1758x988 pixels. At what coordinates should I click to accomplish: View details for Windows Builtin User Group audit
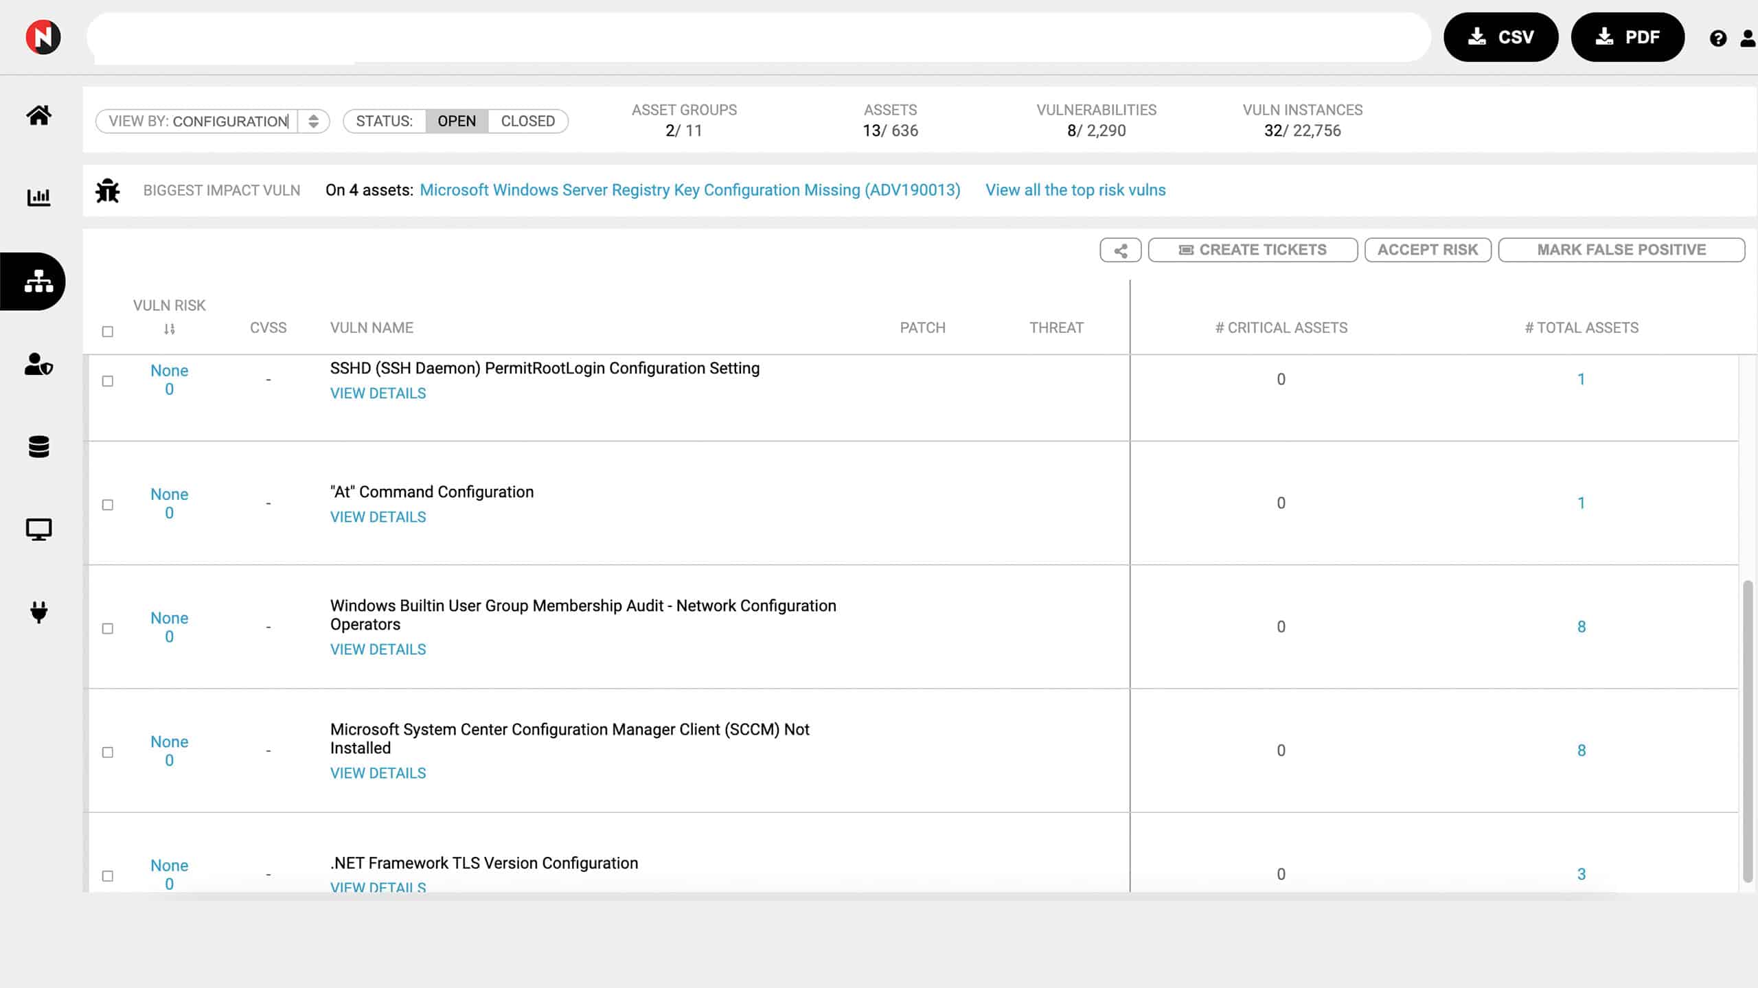[x=378, y=650]
